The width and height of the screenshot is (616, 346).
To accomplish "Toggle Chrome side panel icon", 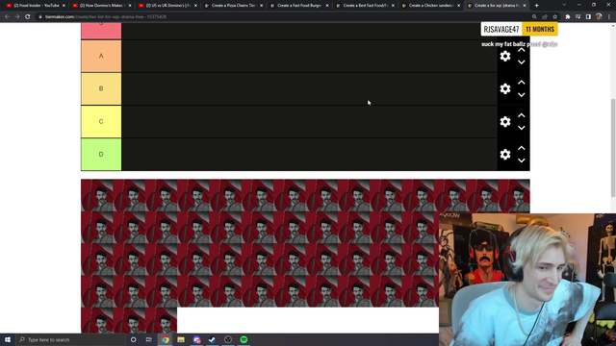I will 588,17.
